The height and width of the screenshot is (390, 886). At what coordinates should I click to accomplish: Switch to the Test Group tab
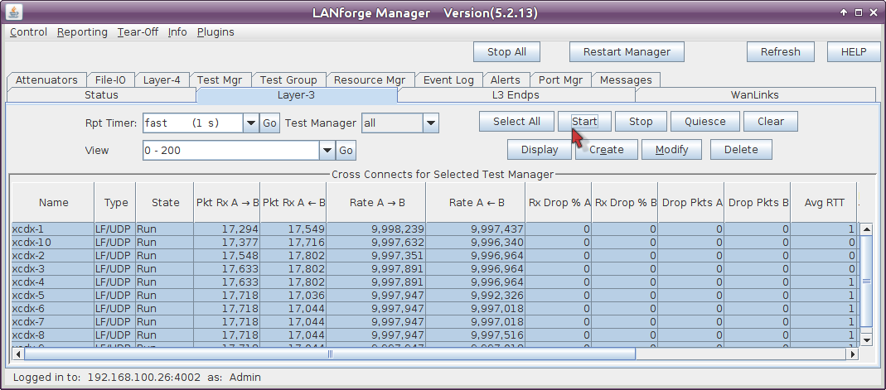[288, 80]
